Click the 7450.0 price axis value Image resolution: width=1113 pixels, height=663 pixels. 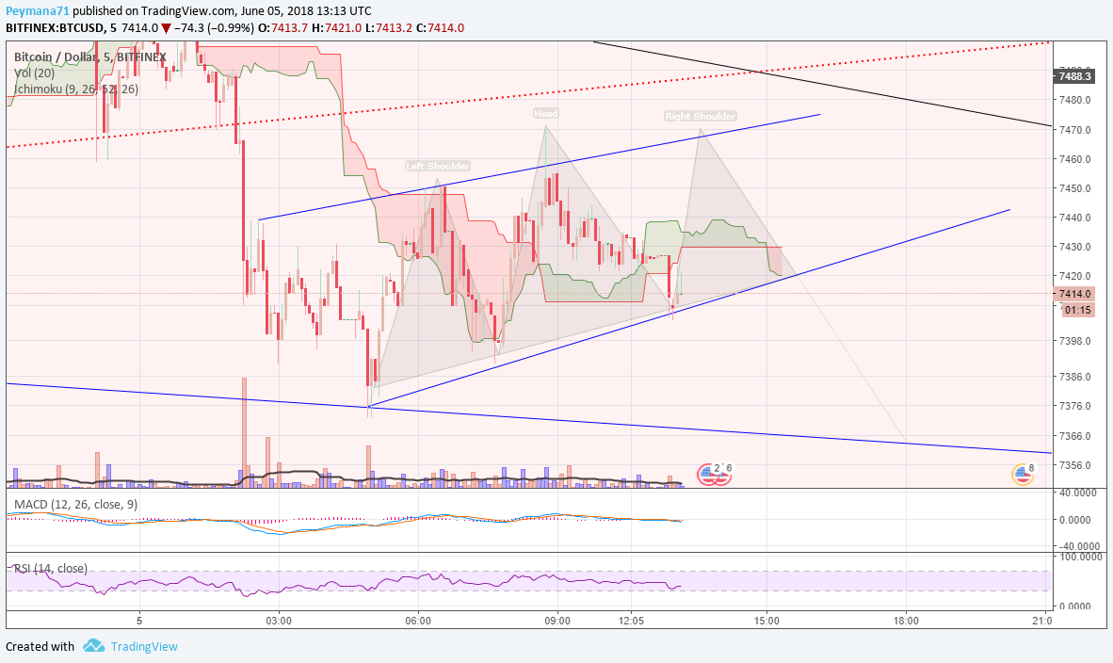click(x=1074, y=188)
